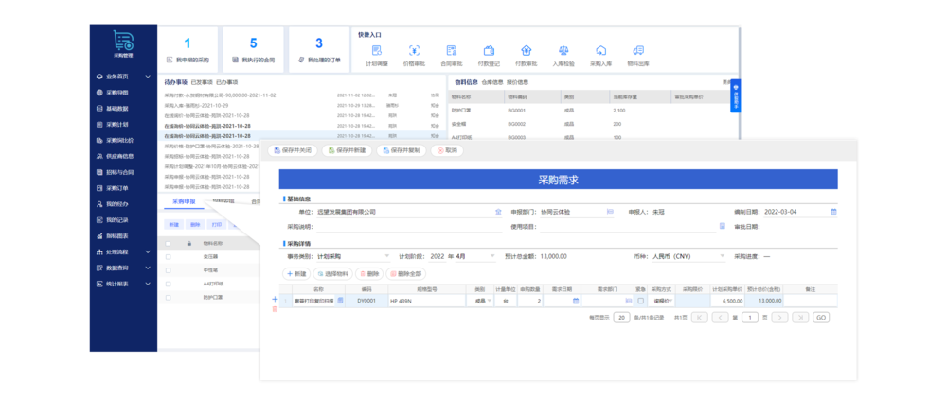Image resolution: width=947 pixels, height=415 pixels.
Task: Open the 类别 dropdown showing 成品
Action: coord(479,301)
